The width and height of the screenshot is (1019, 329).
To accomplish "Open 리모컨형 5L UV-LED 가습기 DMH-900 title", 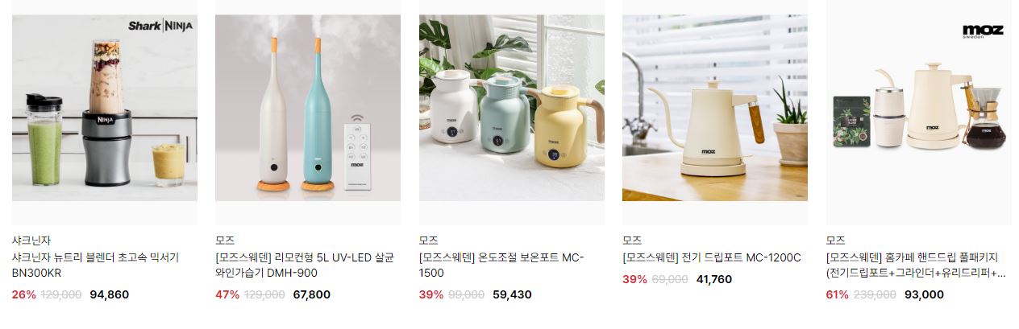I will (305, 265).
